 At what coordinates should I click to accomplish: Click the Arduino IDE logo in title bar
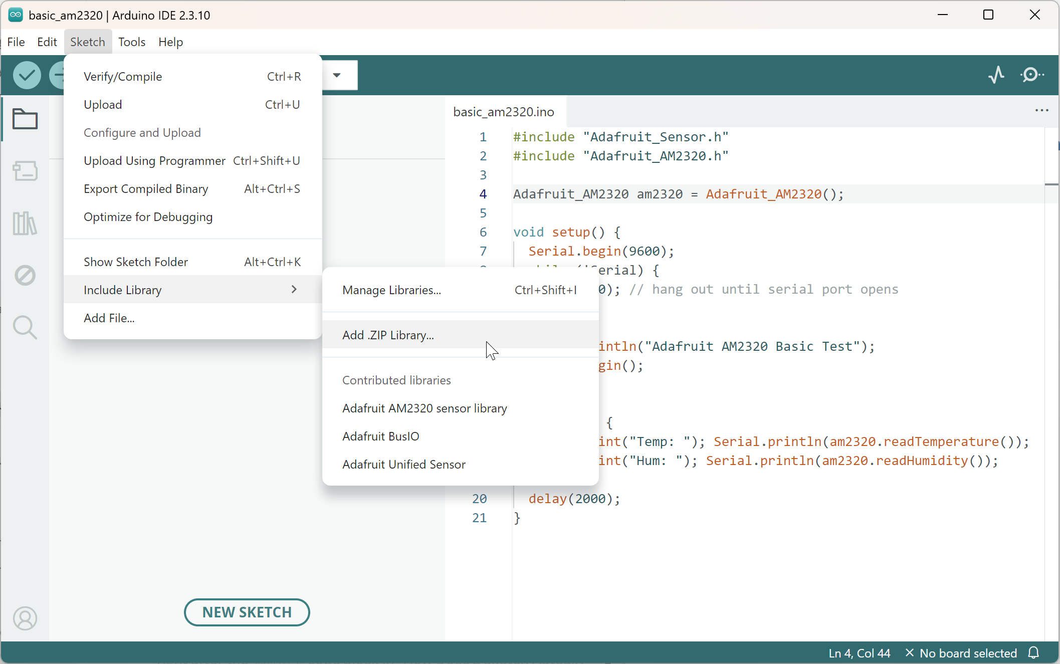coord(16,15)
